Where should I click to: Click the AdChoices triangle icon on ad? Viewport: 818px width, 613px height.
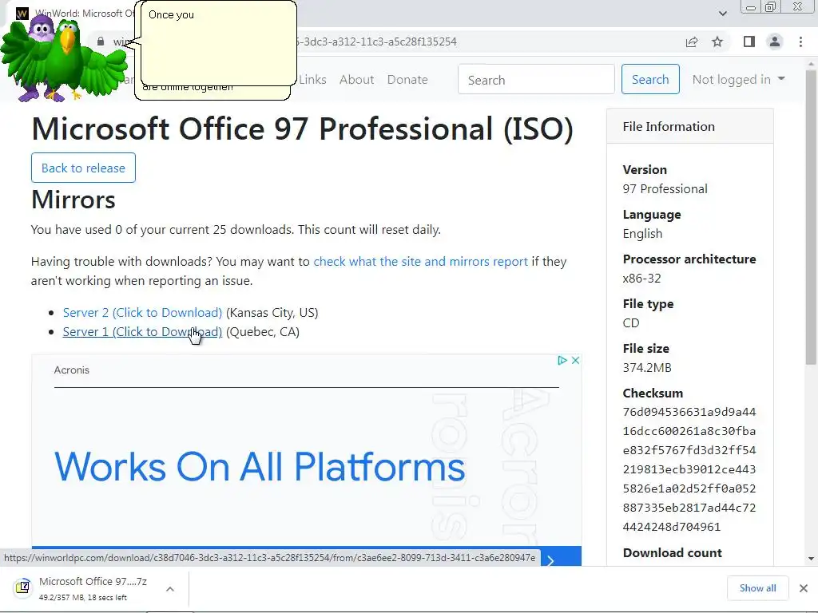pos(562,360)
